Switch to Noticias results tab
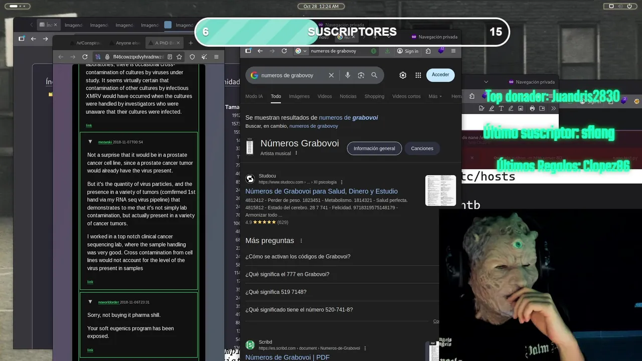This screenshot has width=642, height=361. point(348,96)
